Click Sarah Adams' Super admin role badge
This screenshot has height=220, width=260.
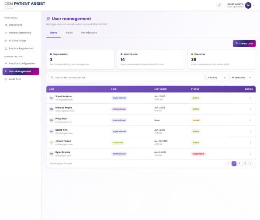119,98
